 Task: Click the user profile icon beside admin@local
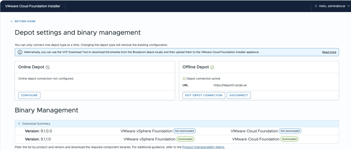click(316, 6)
